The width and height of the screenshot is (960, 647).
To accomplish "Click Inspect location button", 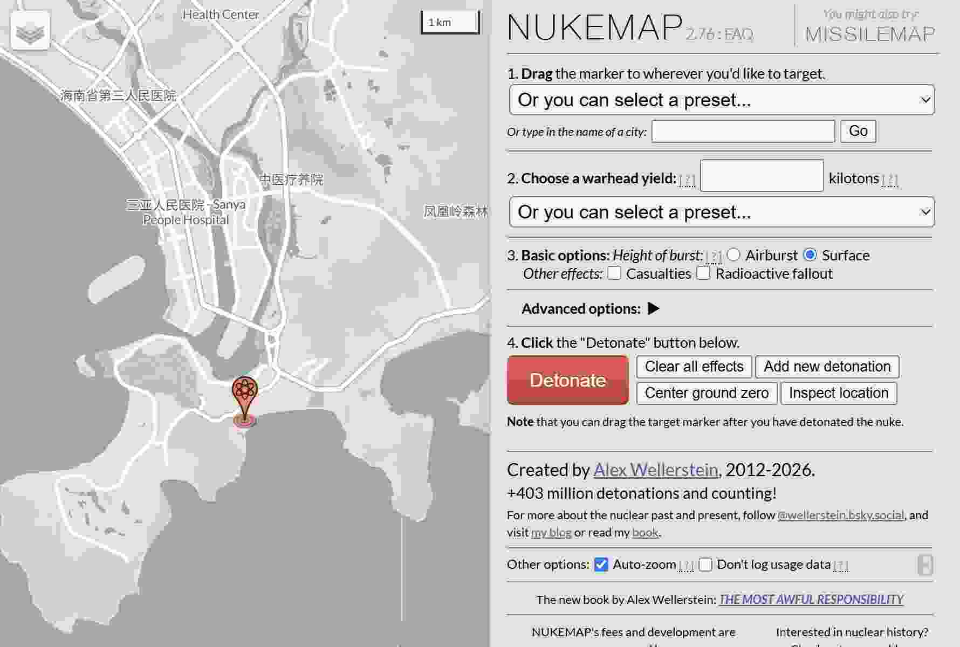I will click(x=839, y=393).
